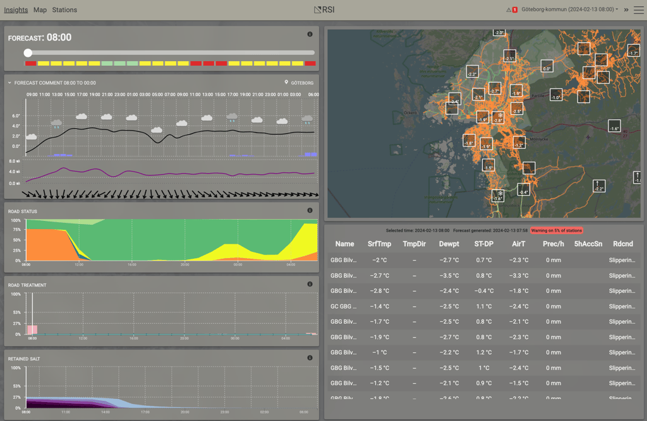Image resolution: width=647 pixels, height=421 pixels.
Task: Click the first red forecast timeline segment
Action: [x=30, y=64]
